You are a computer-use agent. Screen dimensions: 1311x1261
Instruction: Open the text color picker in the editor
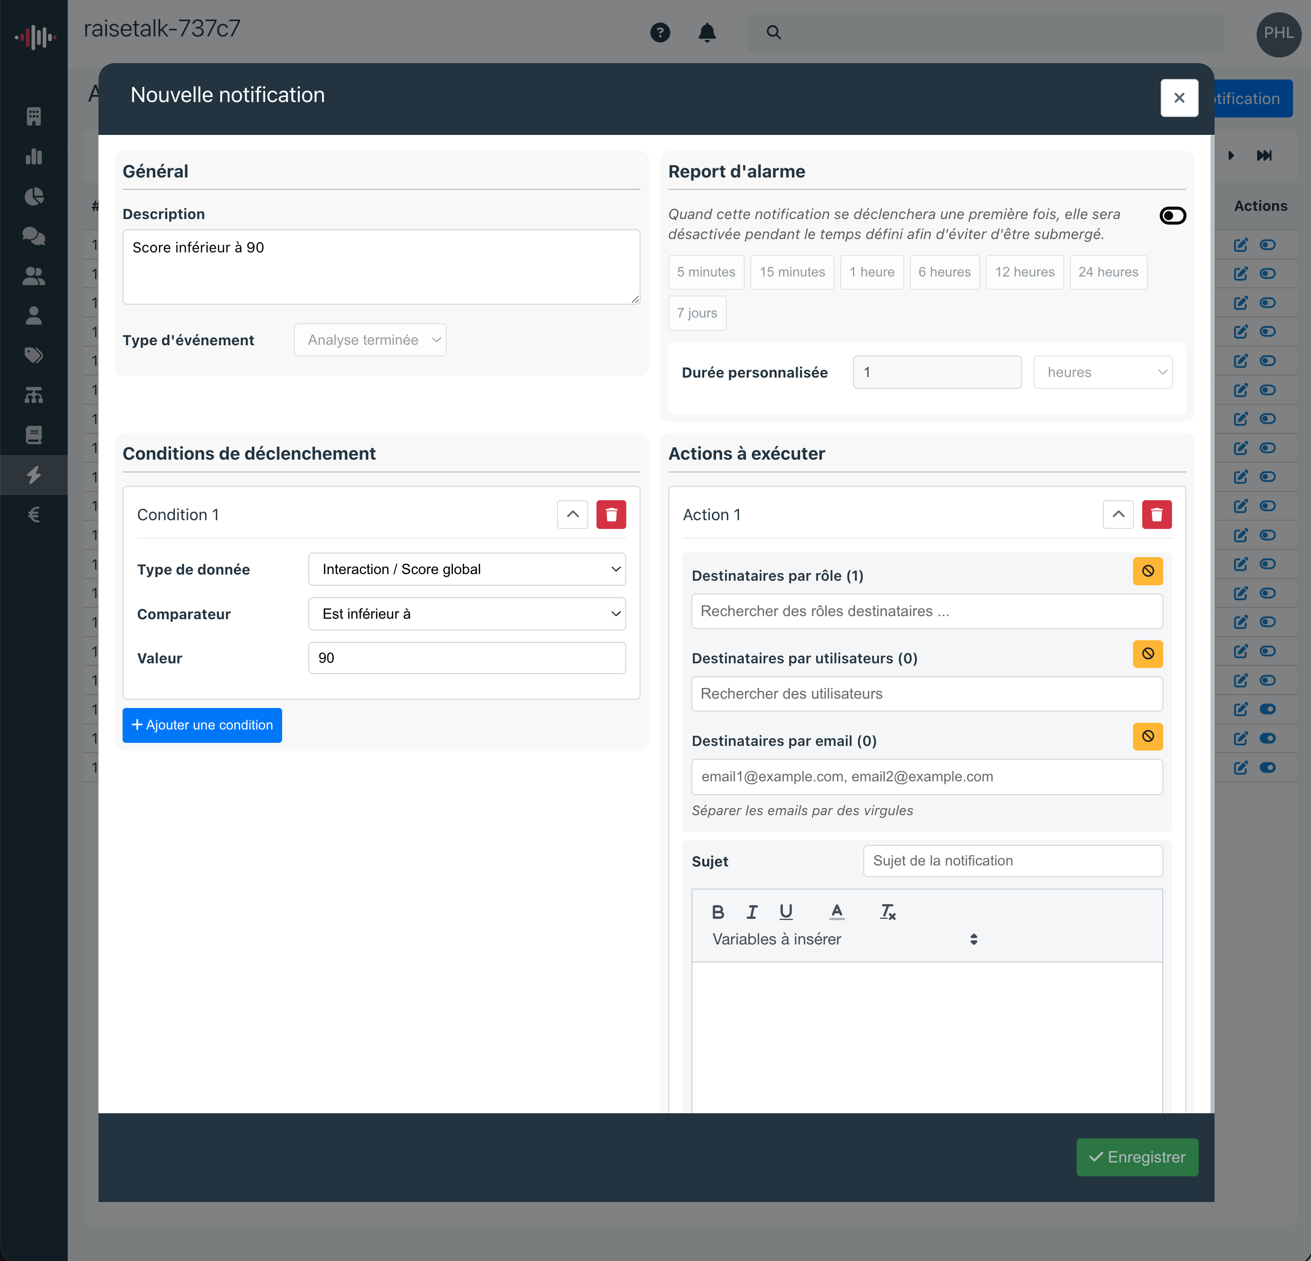tap(837, 911)
